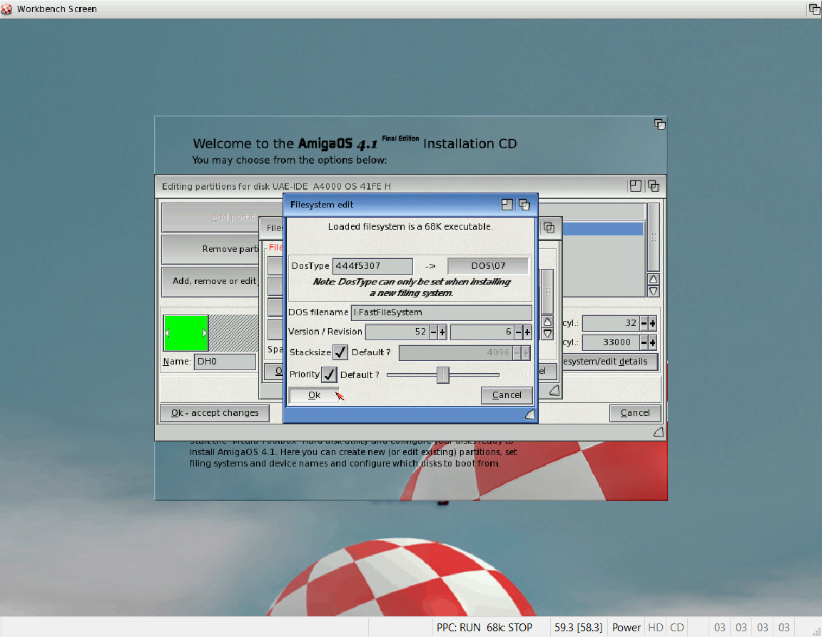Increase the cylinder value 32 with plus
The height and width of the screenshot is (637, 822).
(x=653, y=323)
